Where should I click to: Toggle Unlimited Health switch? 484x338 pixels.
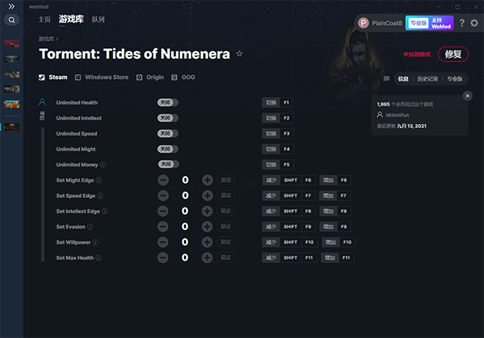tap(168, 102)
